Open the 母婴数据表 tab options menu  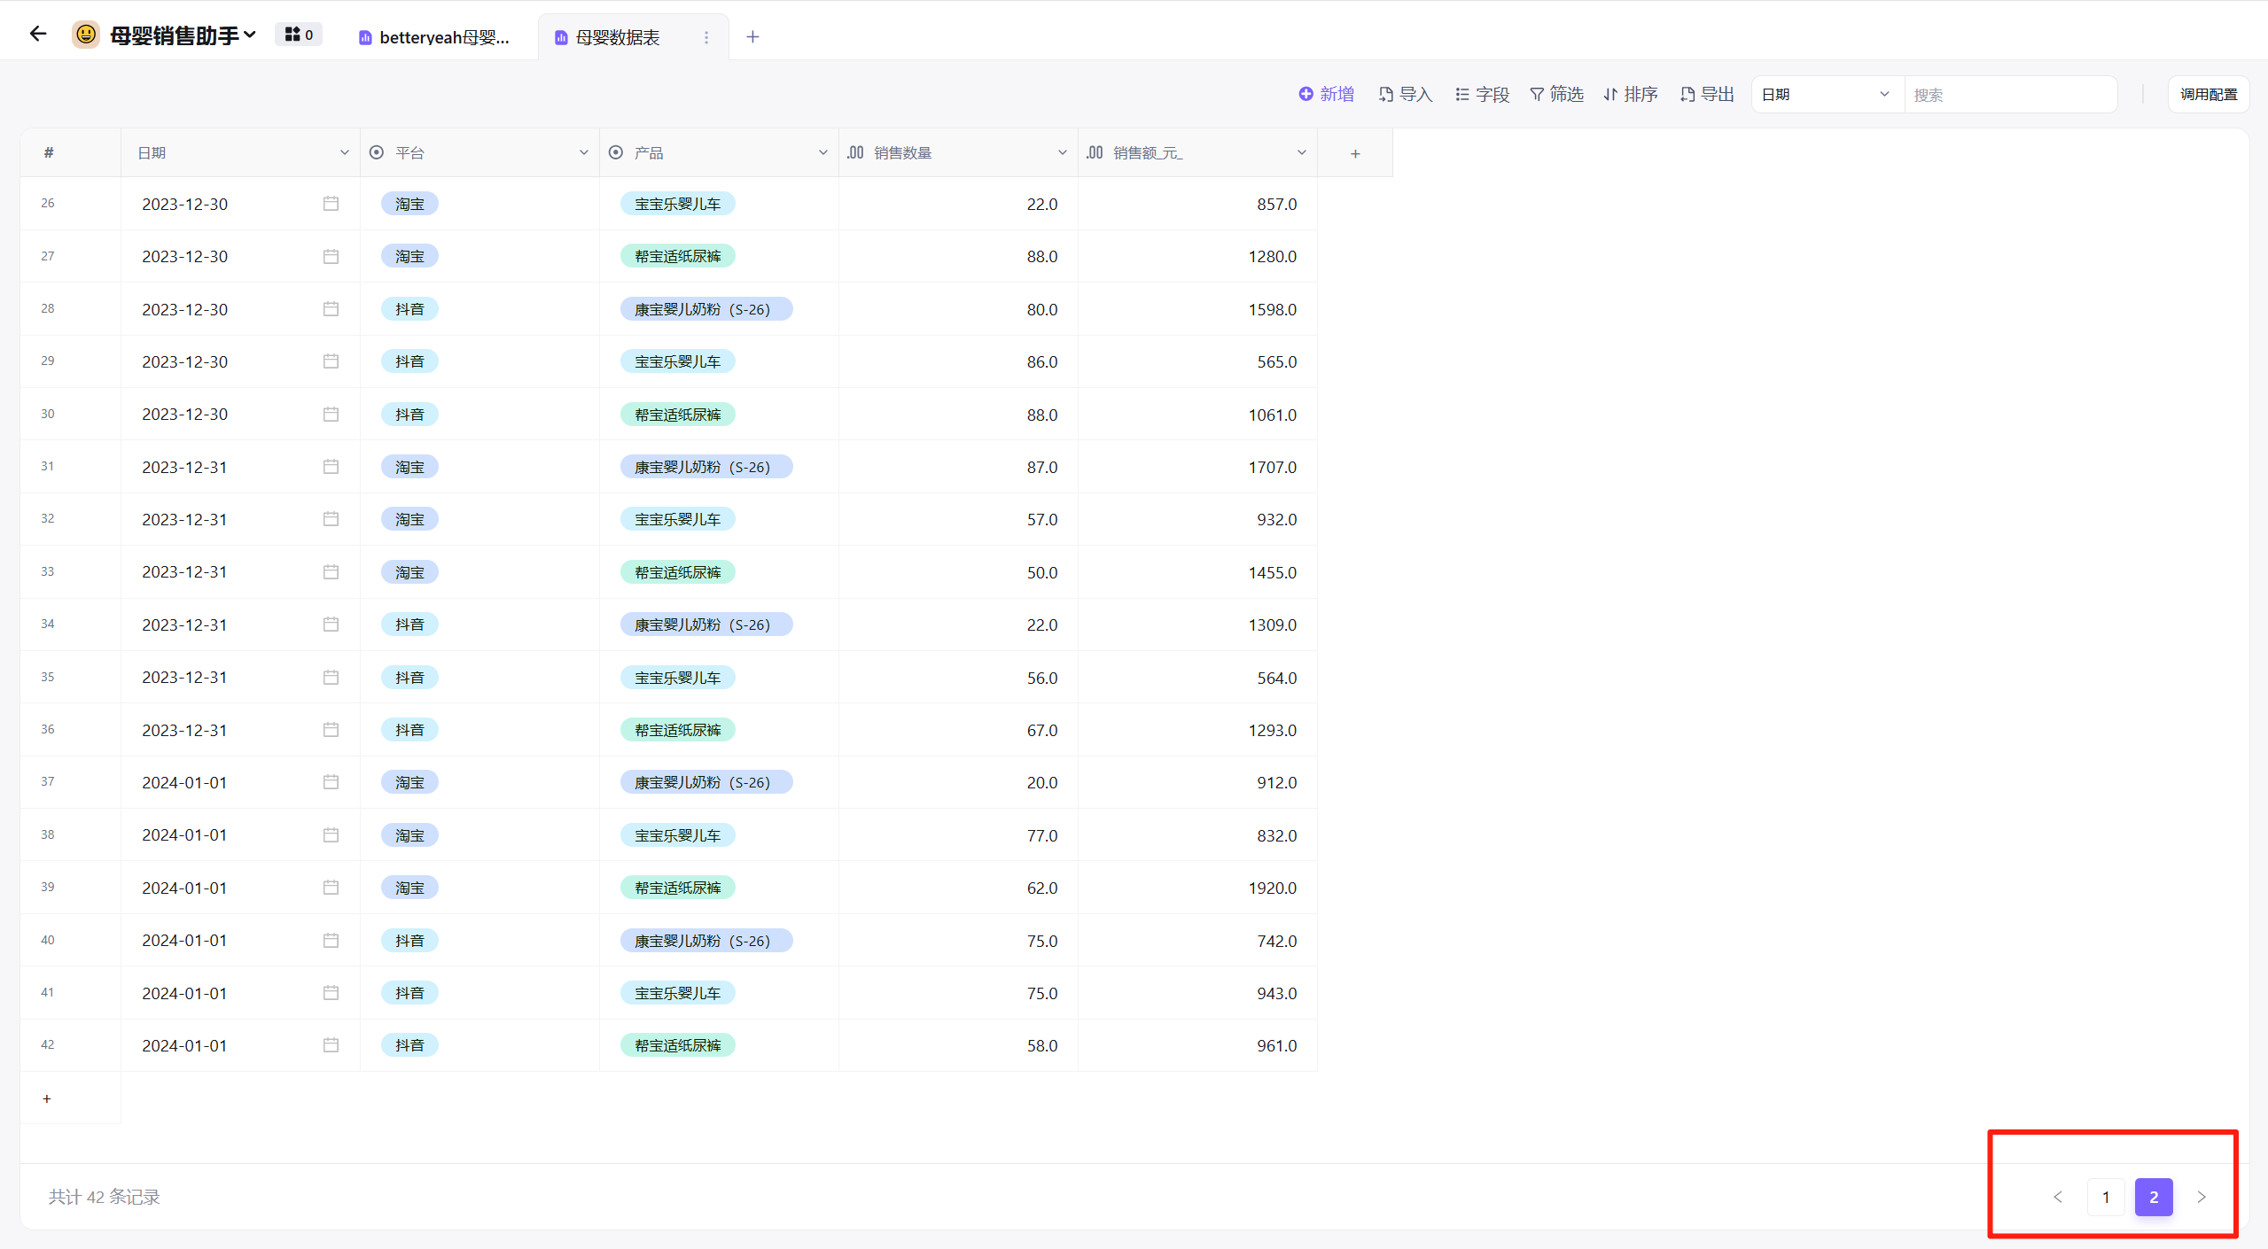pos(706,37)
